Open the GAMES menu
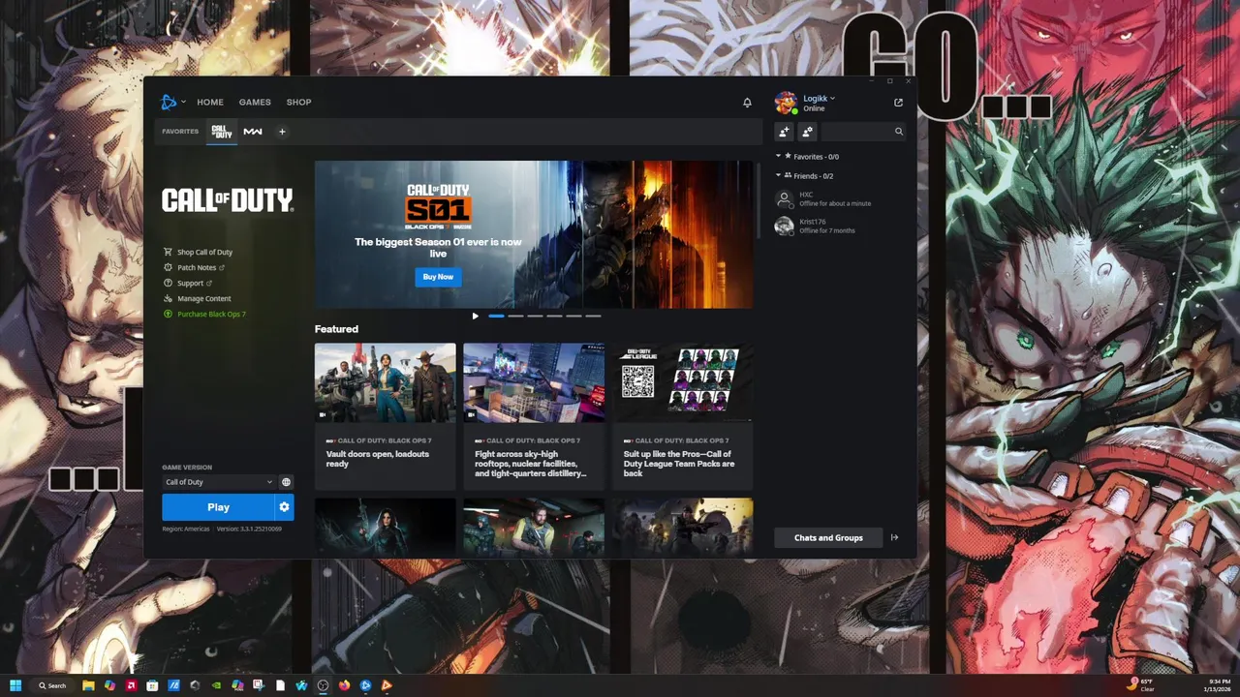This screenshot has height=697, width=1240. (x=255, y=102)
